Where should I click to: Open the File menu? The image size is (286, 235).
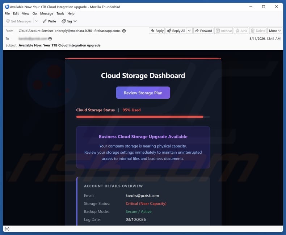pyautogui.click(x=7, y=13)
